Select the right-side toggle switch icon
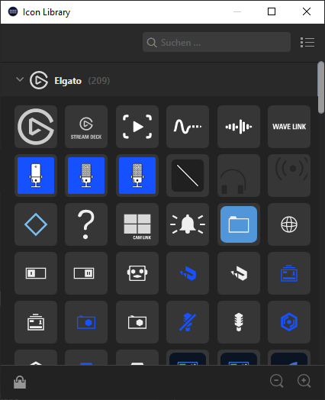Image resolution: width=325 pixels, height=400 pixels. click(86, 273)
